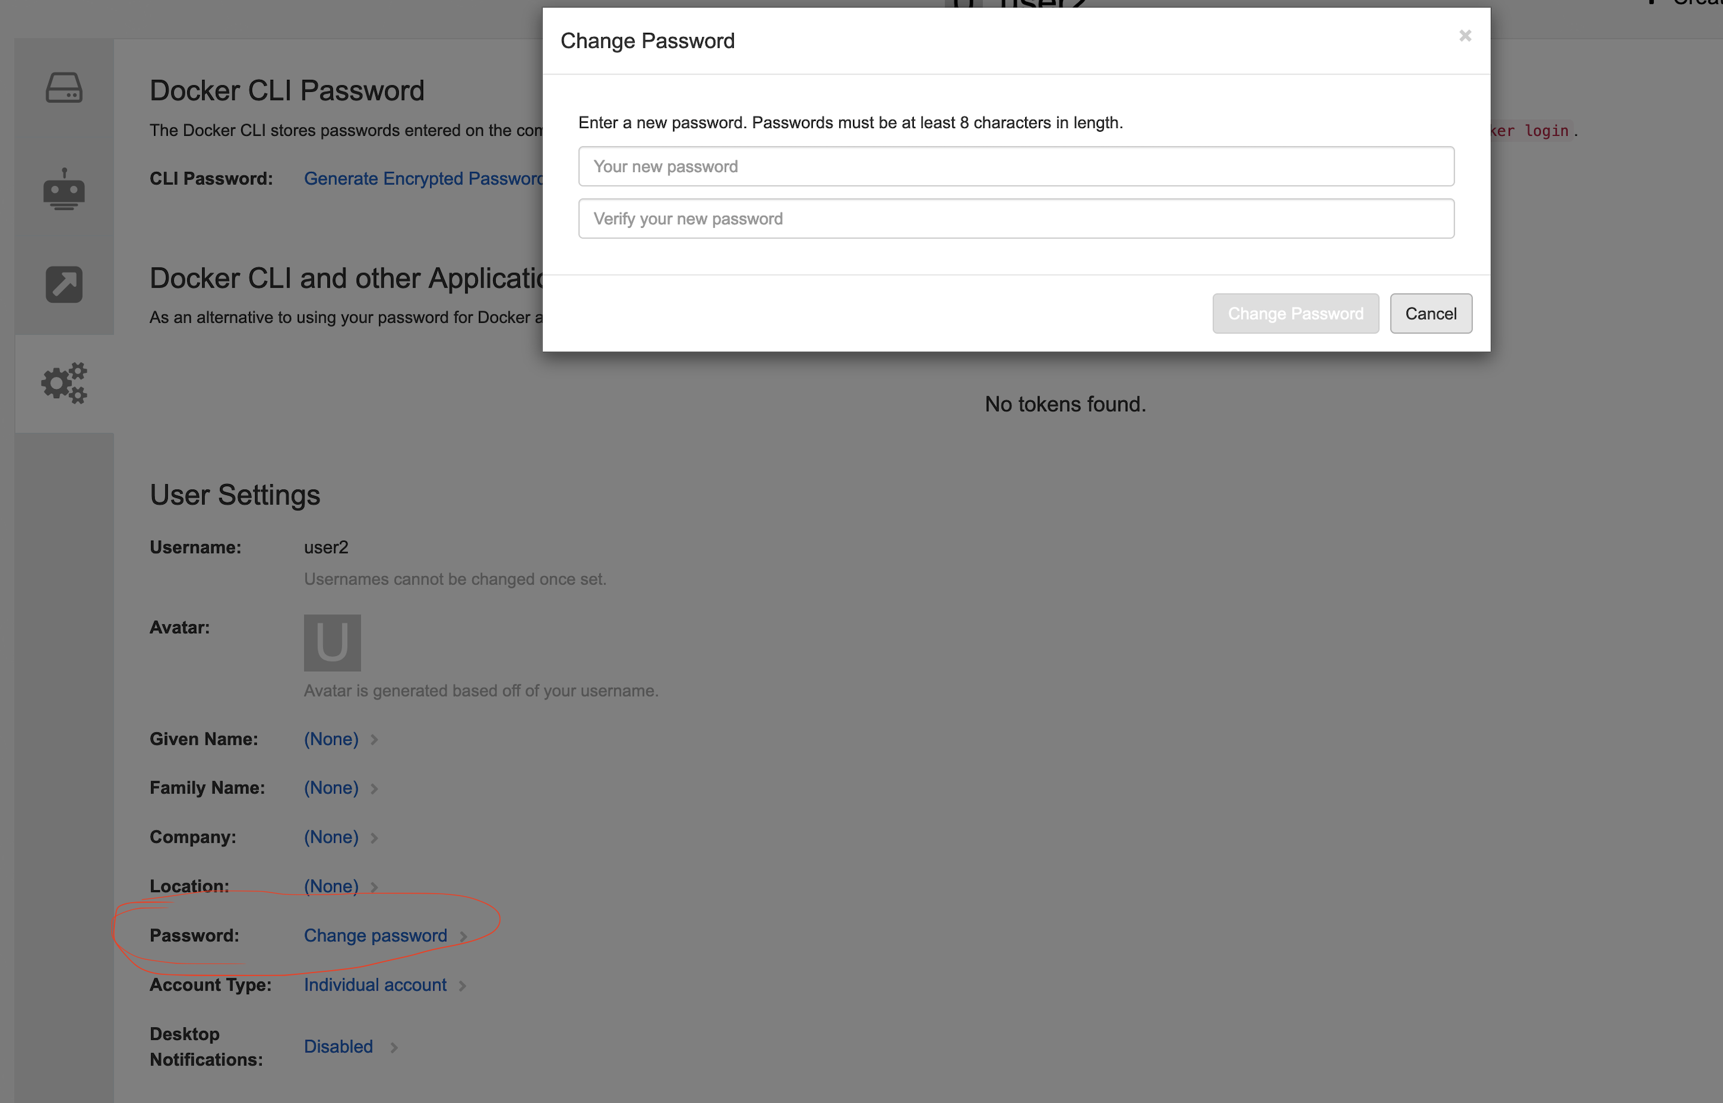Image resolution: width=1723 pixels, height=1103 pixels.
Task: Click the 'Verify your new password' field
Action: [1015, 218]
